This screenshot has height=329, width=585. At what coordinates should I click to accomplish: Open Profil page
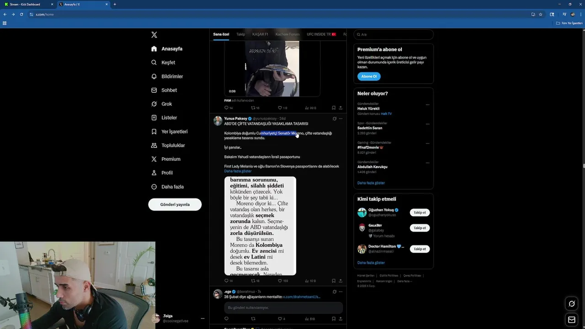click(162, 173)
